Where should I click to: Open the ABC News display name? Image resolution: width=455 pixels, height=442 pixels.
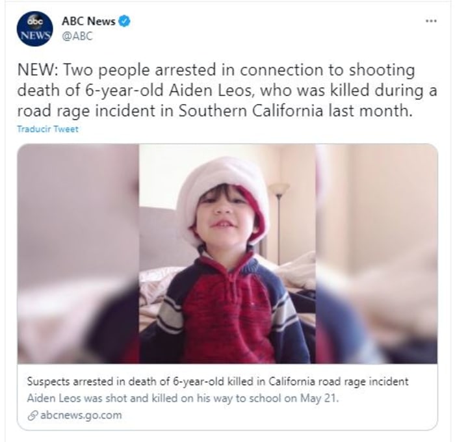coord(88,21)
